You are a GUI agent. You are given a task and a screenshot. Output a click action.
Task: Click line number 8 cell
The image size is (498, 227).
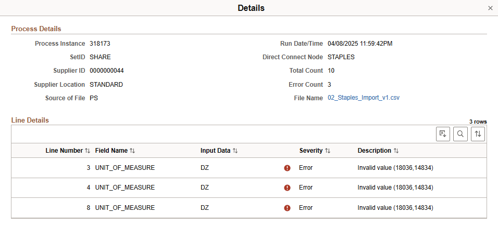[x=89, y=208]
